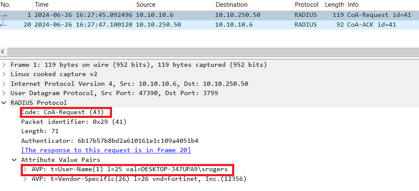Collapse the Attribute Value Pairs node
Viewport: 419px width, 191px height.
(15, 160)
